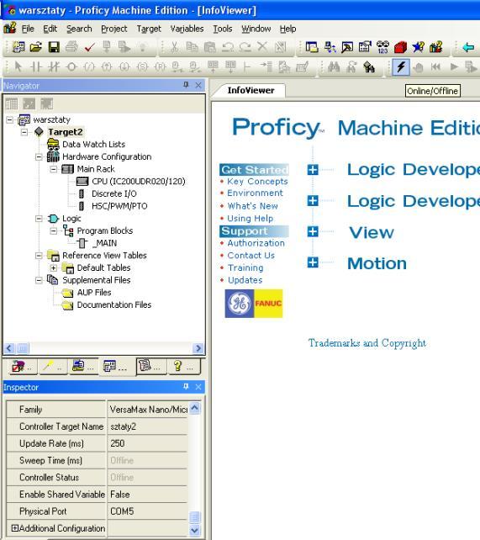Select CPU (IC200UDR020/120) tree item
480x540 pixels.
click(x=139, y=182)
